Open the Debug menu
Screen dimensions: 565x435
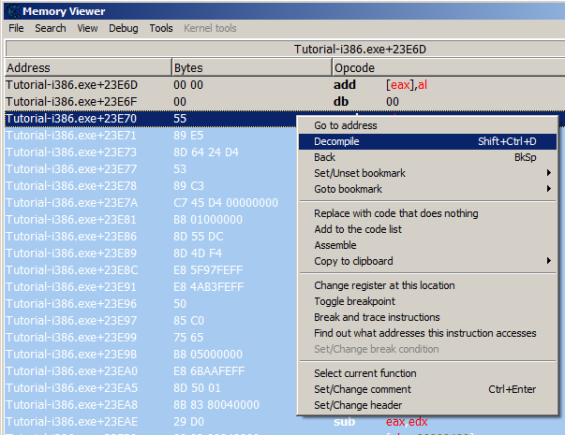coord(123,28)
